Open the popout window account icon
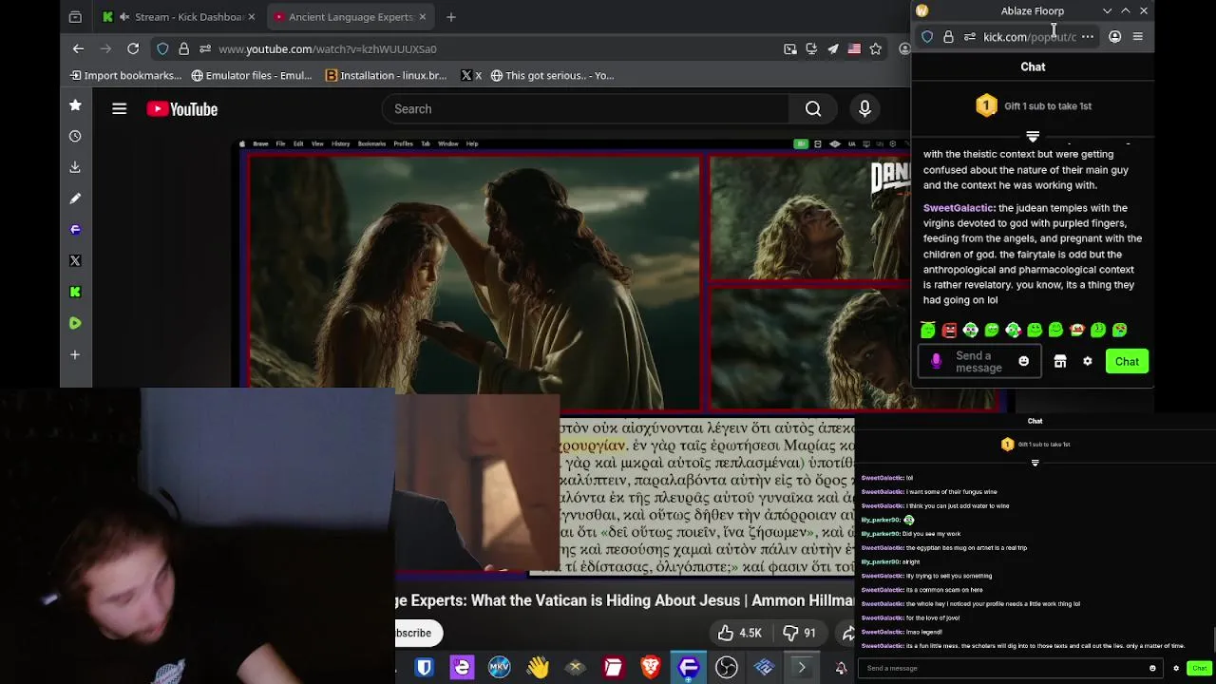 (x=1115, y=37)
